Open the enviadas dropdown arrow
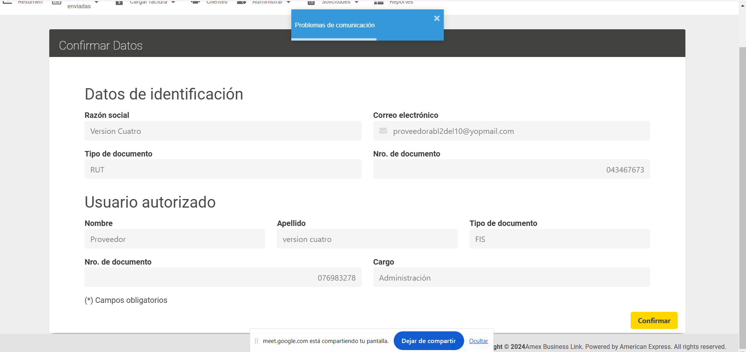Screen dimensions: 746x352 tap(97, 2)
